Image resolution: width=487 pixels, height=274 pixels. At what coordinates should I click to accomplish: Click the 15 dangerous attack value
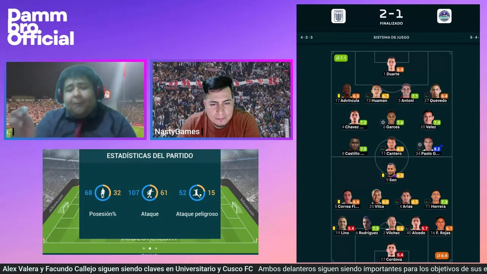211,193
